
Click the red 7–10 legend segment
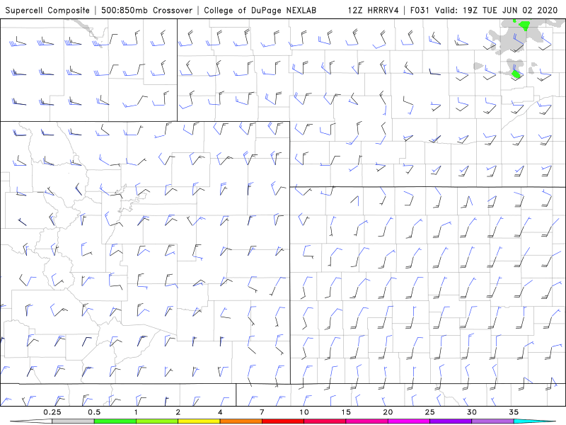click(283, 421)
